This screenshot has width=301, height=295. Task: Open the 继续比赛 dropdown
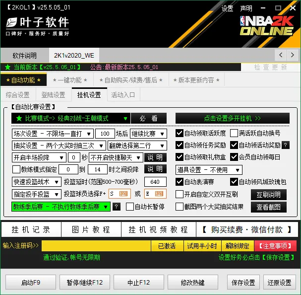pos(148,134)
